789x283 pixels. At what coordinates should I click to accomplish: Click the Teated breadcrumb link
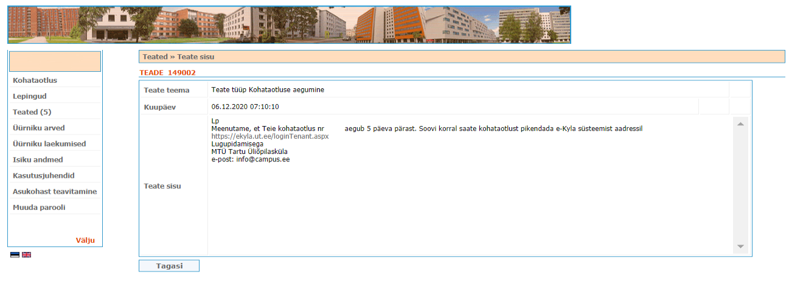(x=155, y=57)
